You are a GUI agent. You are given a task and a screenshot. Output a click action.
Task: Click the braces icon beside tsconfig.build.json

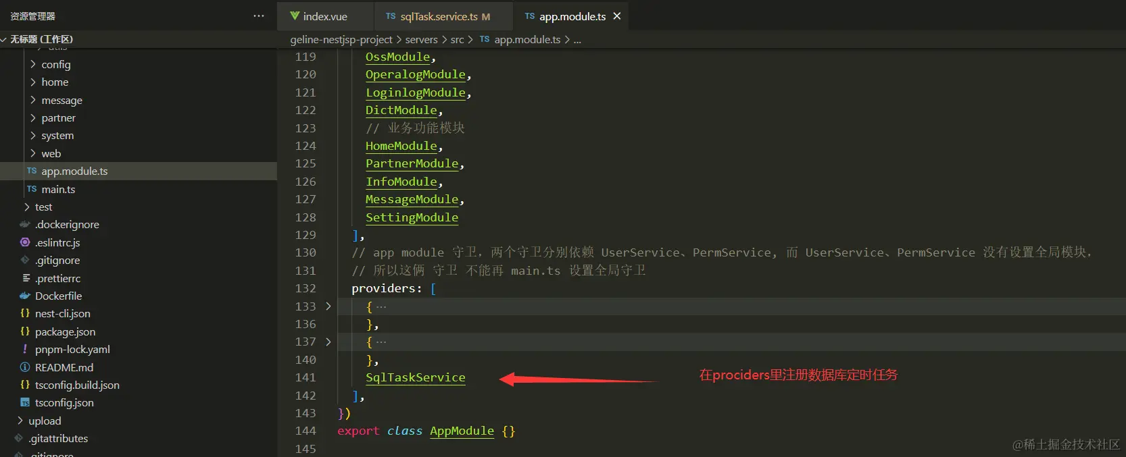pos(25,385)
